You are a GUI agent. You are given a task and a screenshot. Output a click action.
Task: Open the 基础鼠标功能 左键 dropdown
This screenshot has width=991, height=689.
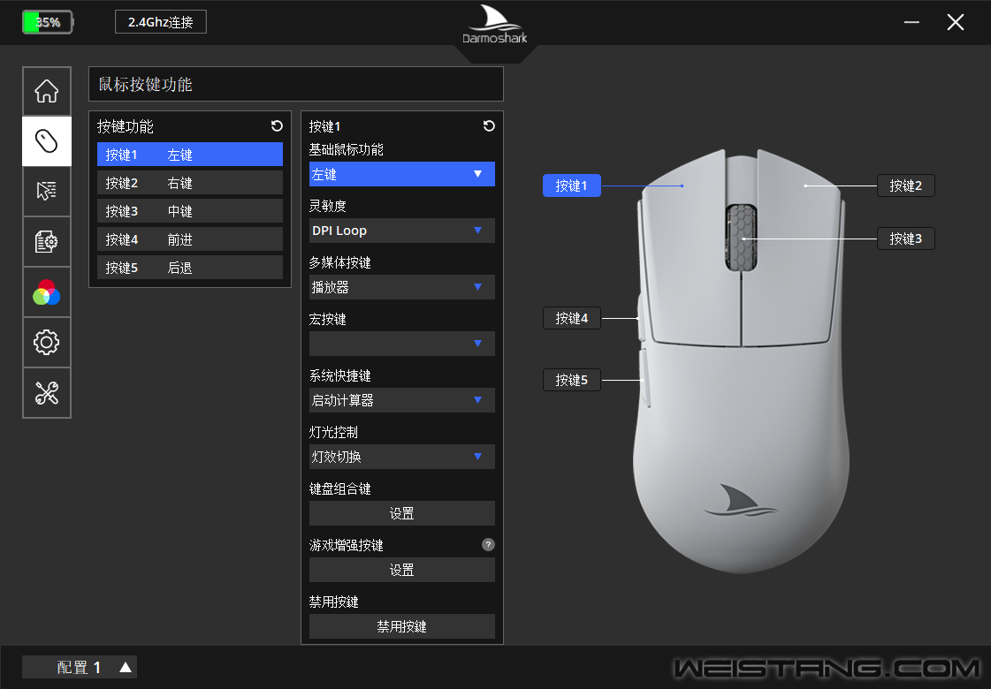pos(402,174)
